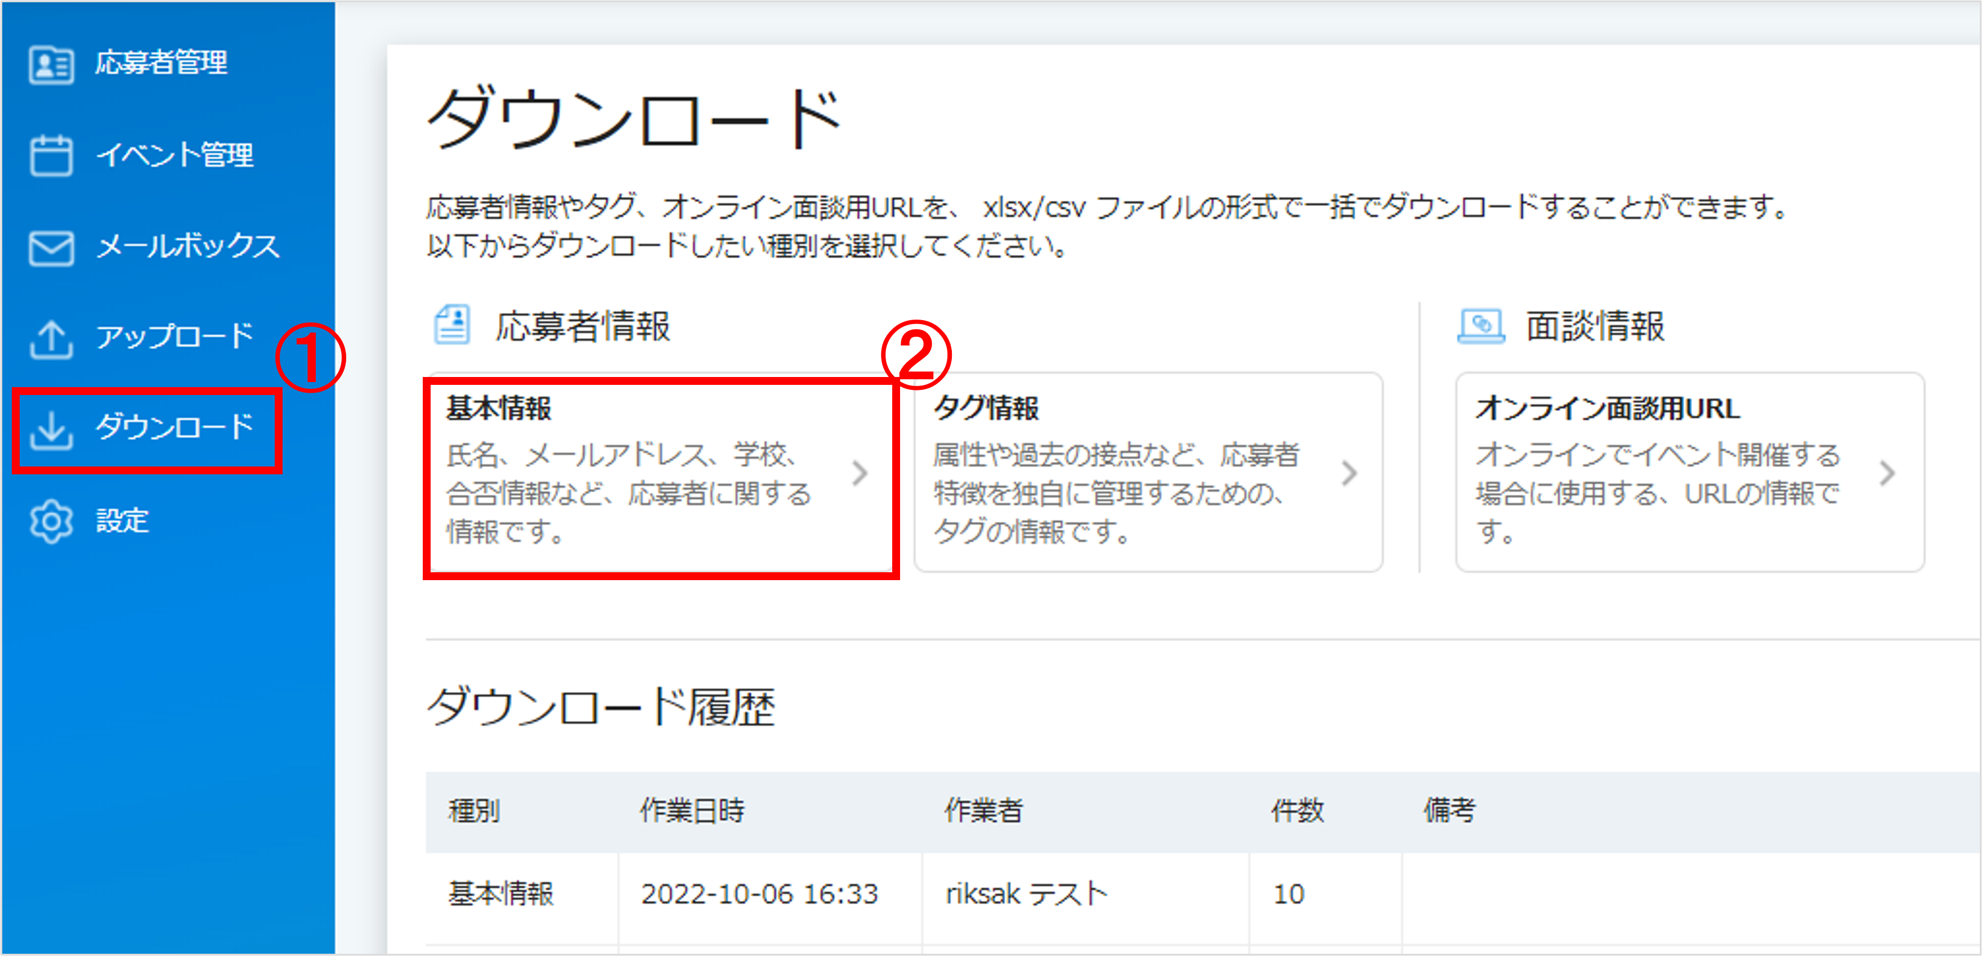Click the 作業者 column header
The image size is (1982, 956).
point(983,810)
